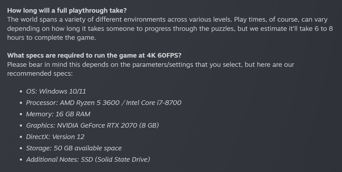The image size is (342, 172).
Task: Click the words "recommended specs:"
Action: tap(40, 74)
